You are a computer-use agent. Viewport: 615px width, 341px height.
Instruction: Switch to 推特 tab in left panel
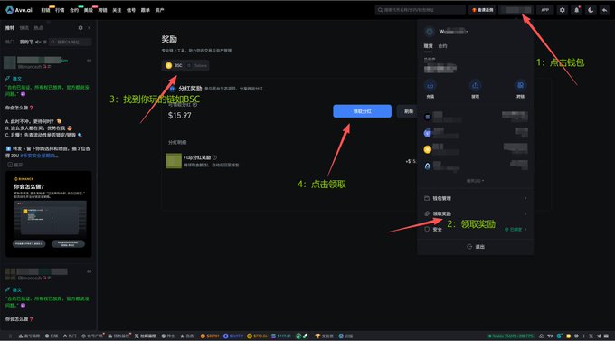coord(10,28)
